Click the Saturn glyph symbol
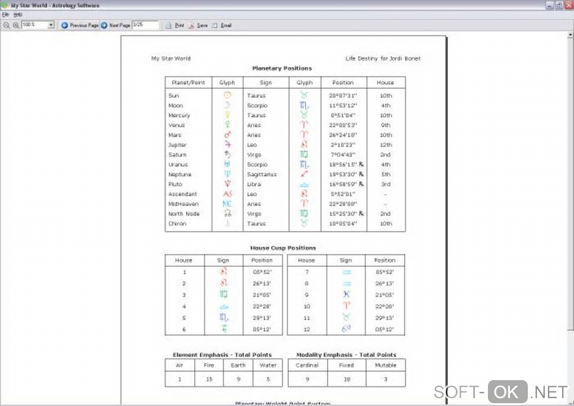This screenshot has width=574, height=406. [227, 155]
